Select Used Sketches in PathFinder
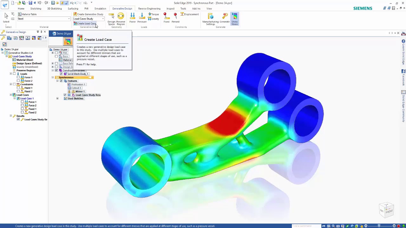The width and height of the screenshot is (406, 228). pyautogui.click(x=75, y=98)
